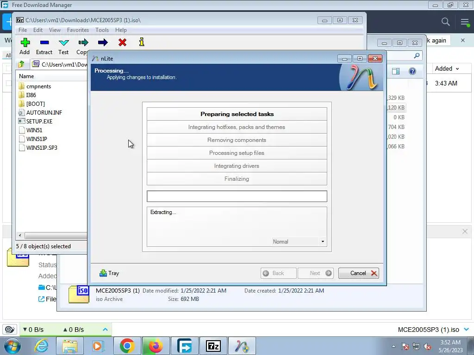Cancel the nLite processing
Viewport: 474px width, 355px height.
pyautogui.click(x=359, y=273)
